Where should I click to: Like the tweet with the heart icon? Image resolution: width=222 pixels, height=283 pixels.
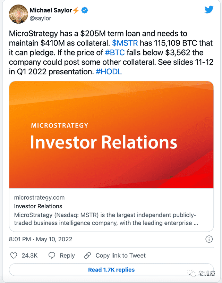pyautogui.click(x=14, y=256)
